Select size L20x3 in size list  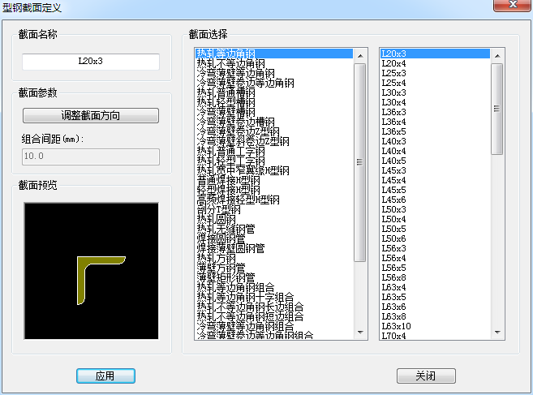[435, 54]
